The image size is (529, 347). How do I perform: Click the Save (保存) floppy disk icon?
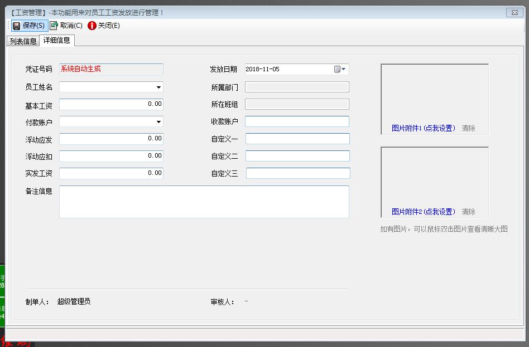17,26
